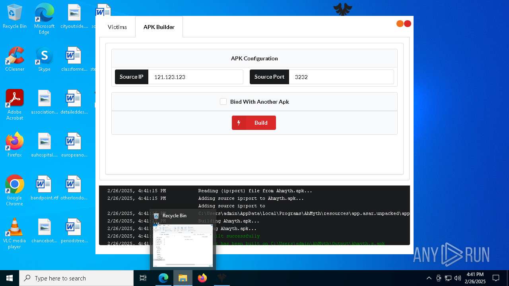Click the 'Adding source ip:port to Ahmyth.apk...' log line

tap(251, 198)
